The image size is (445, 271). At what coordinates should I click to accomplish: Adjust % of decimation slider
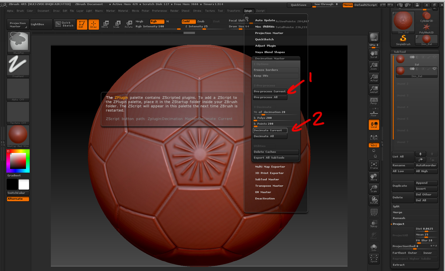pyautogui.click(x=276, y=112)
